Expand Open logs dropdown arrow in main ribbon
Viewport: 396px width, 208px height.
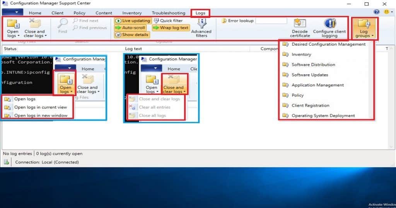19,36
